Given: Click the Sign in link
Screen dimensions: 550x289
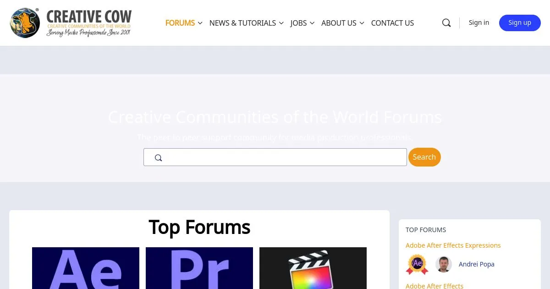Looking at the screenshot, I should coord(479,22).
